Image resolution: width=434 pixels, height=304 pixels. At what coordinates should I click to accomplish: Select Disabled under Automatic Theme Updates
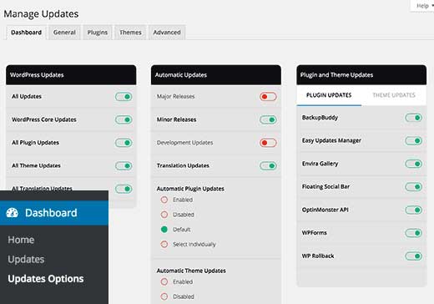[164, 296]
